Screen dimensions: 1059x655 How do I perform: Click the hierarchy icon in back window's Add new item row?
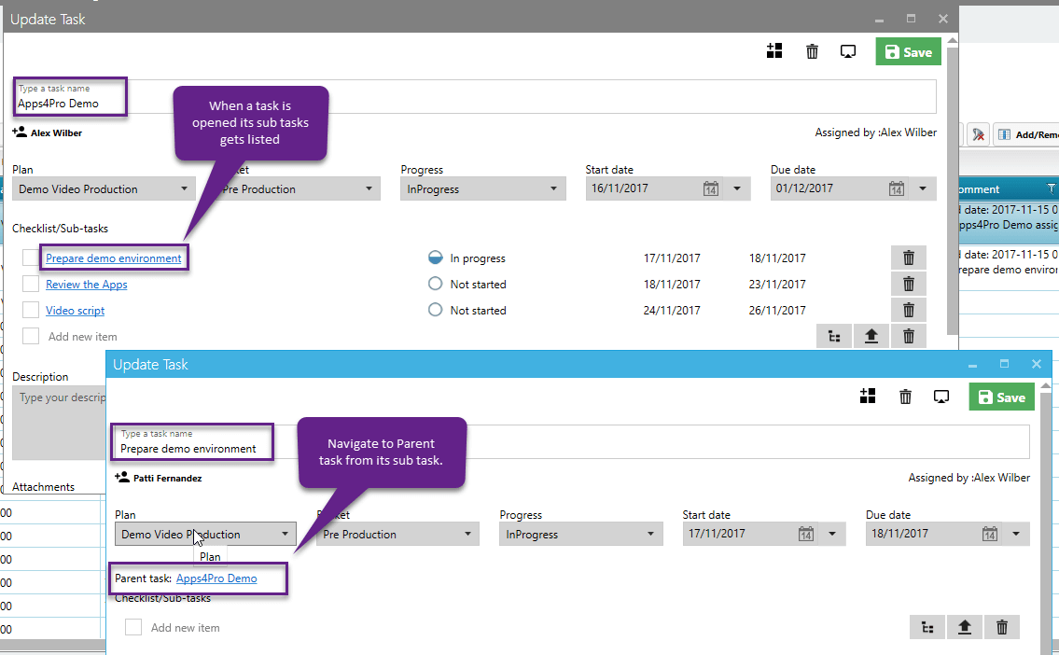pos(834,336)
